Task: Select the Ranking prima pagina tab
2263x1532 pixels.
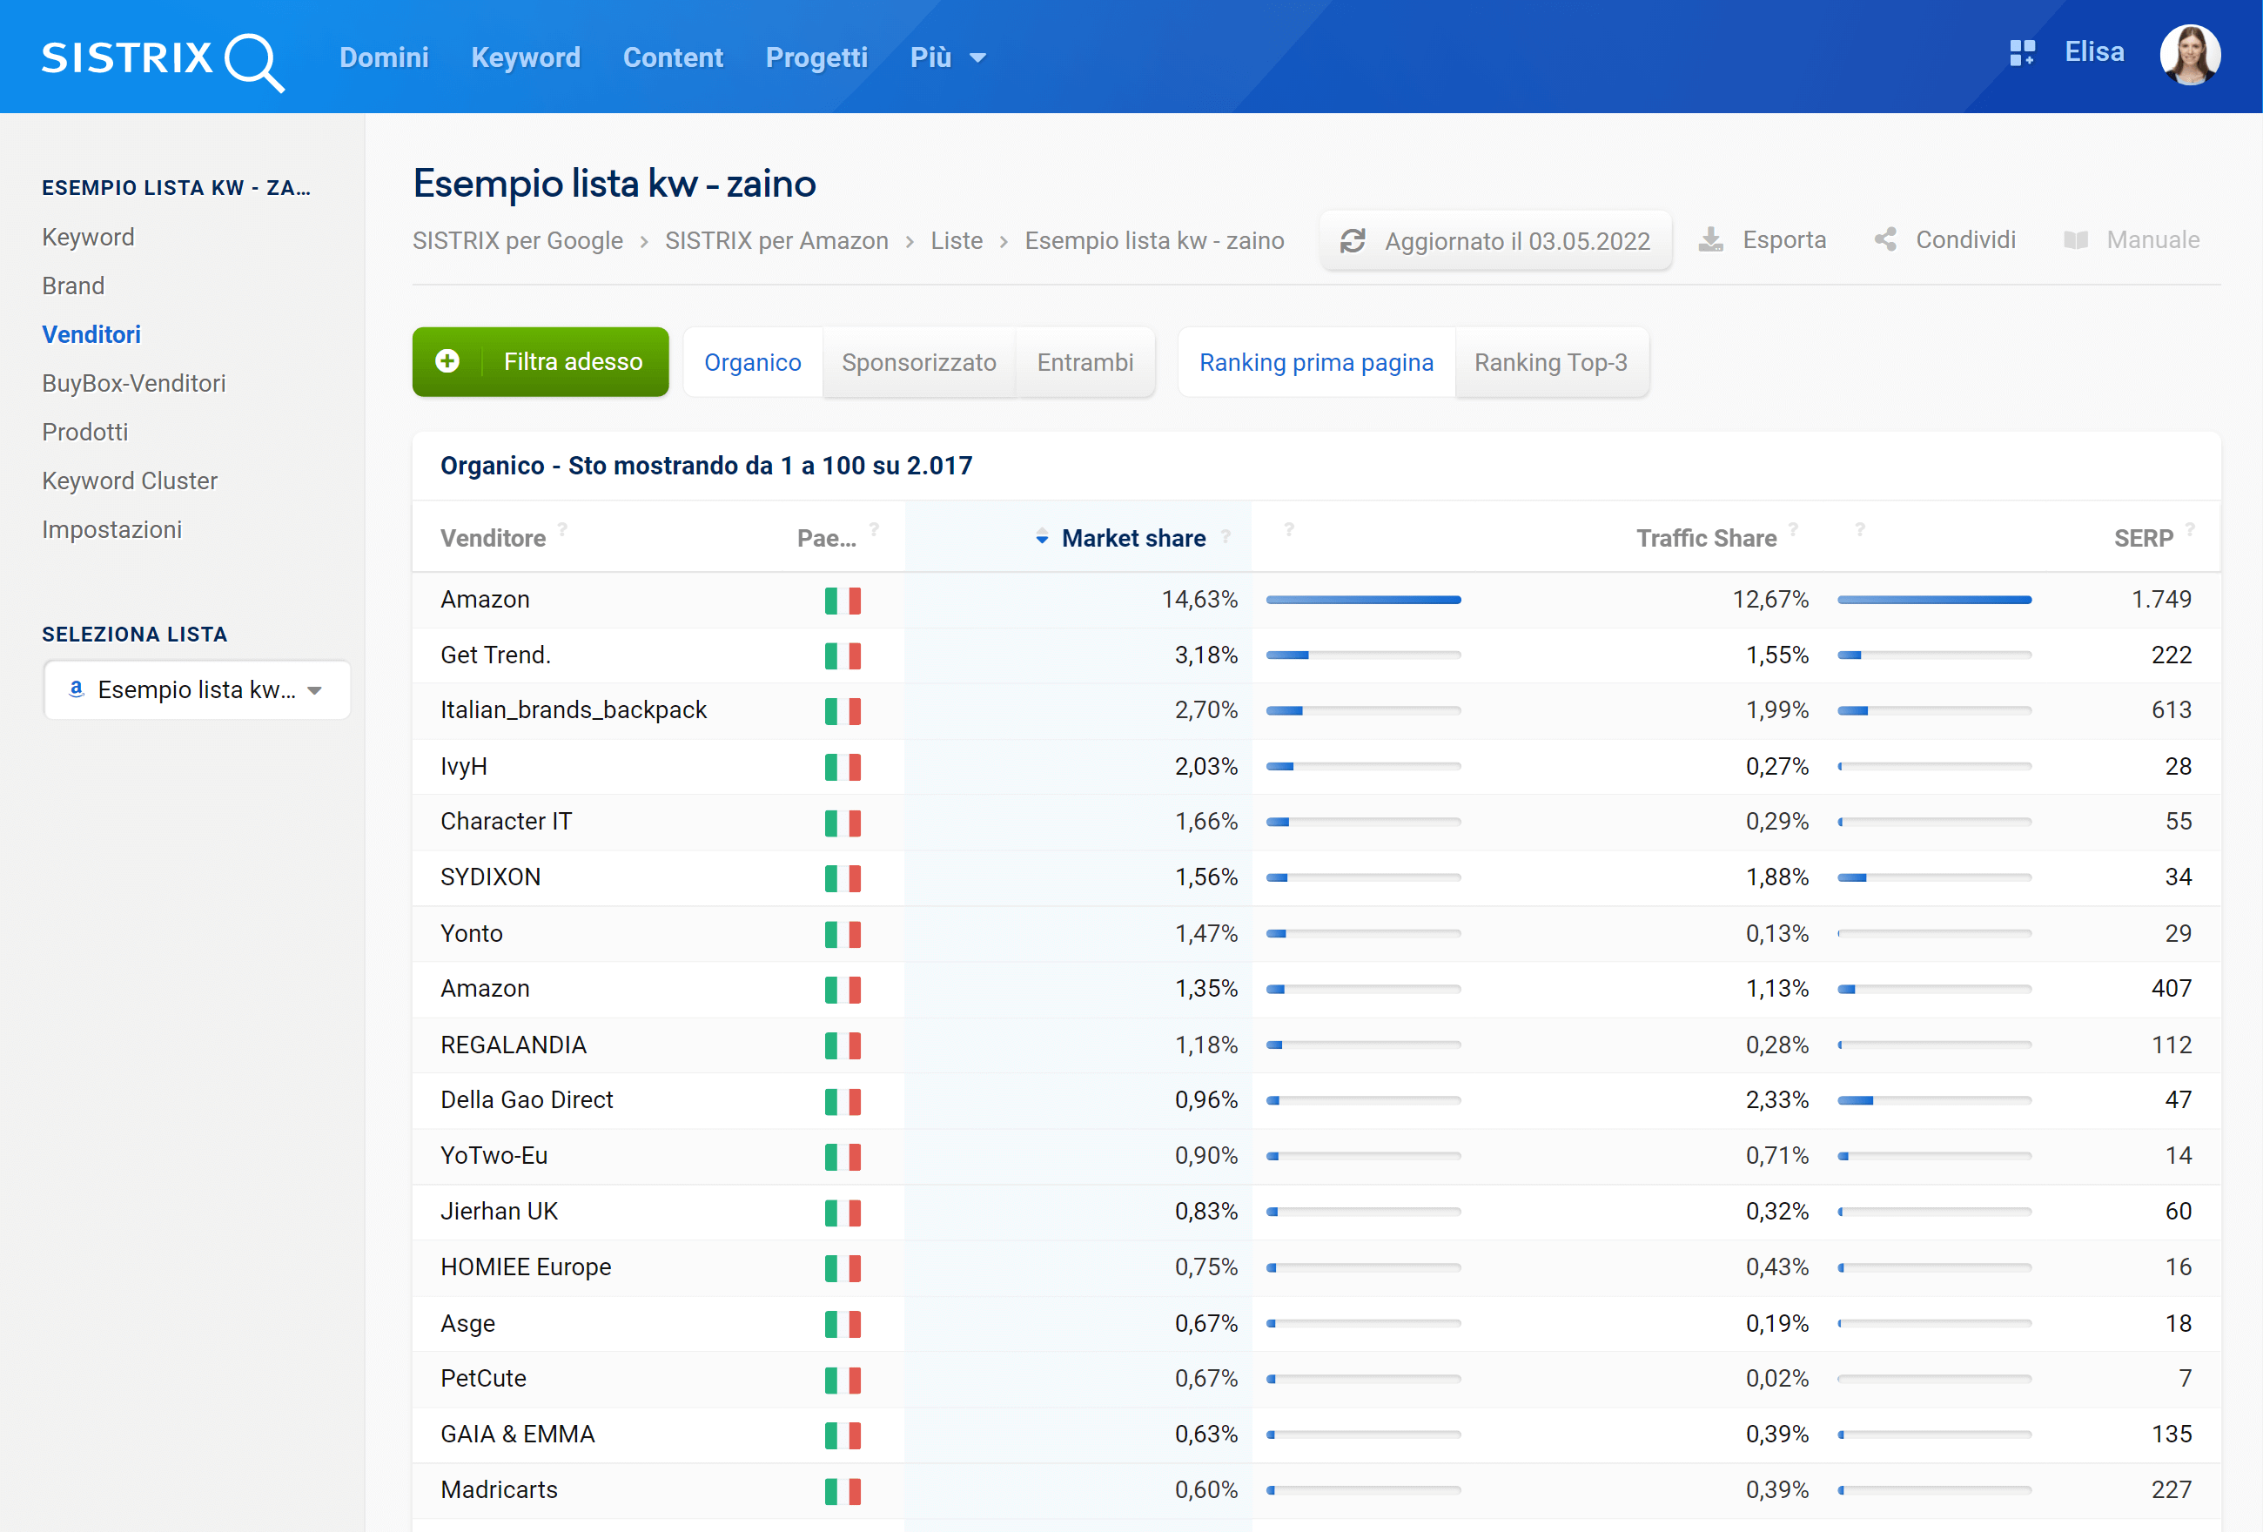Action: (1317, 362)
